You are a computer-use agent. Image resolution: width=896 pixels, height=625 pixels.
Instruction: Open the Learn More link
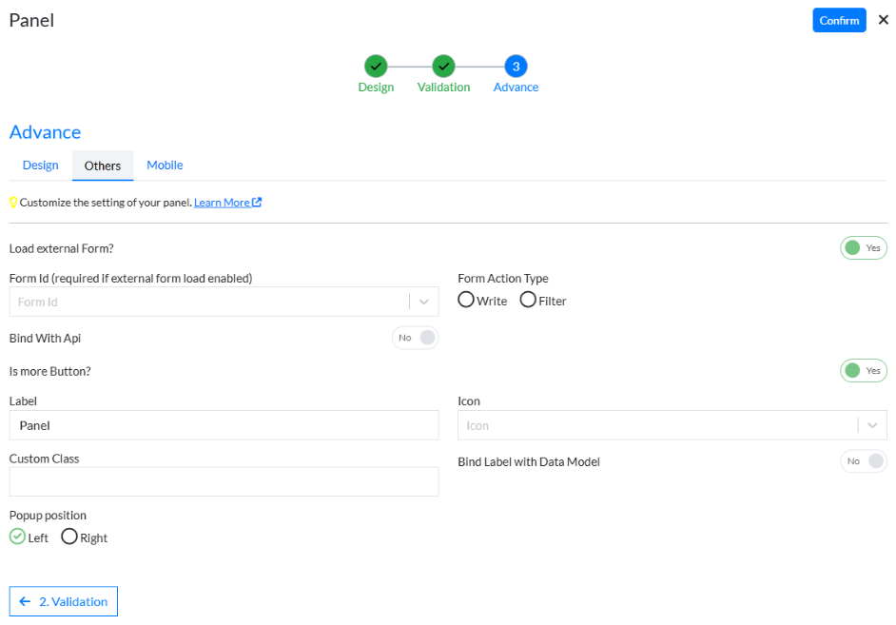(223, 202)
